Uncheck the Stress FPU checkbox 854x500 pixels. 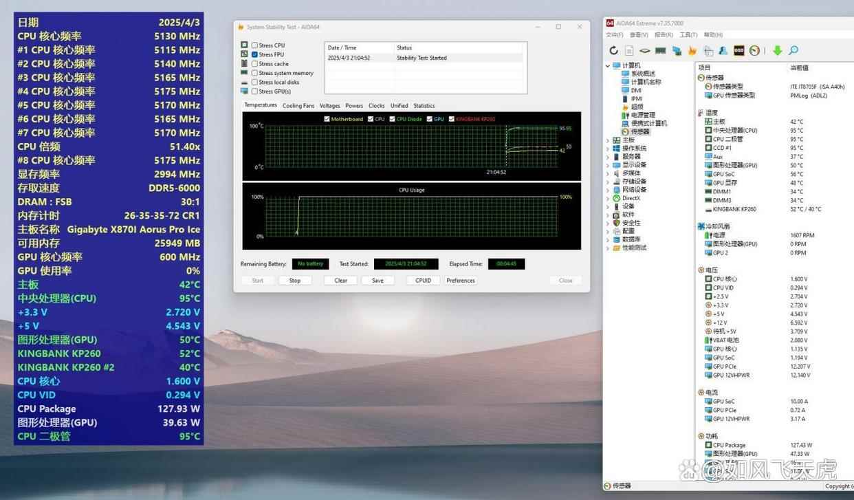pos(255,54)
